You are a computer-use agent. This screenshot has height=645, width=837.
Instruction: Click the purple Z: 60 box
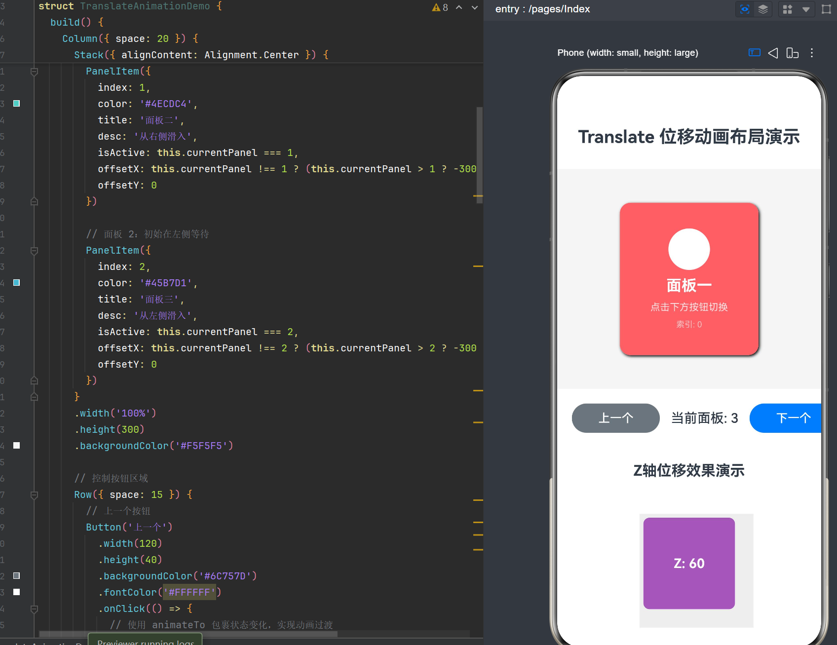click(689, 563)
